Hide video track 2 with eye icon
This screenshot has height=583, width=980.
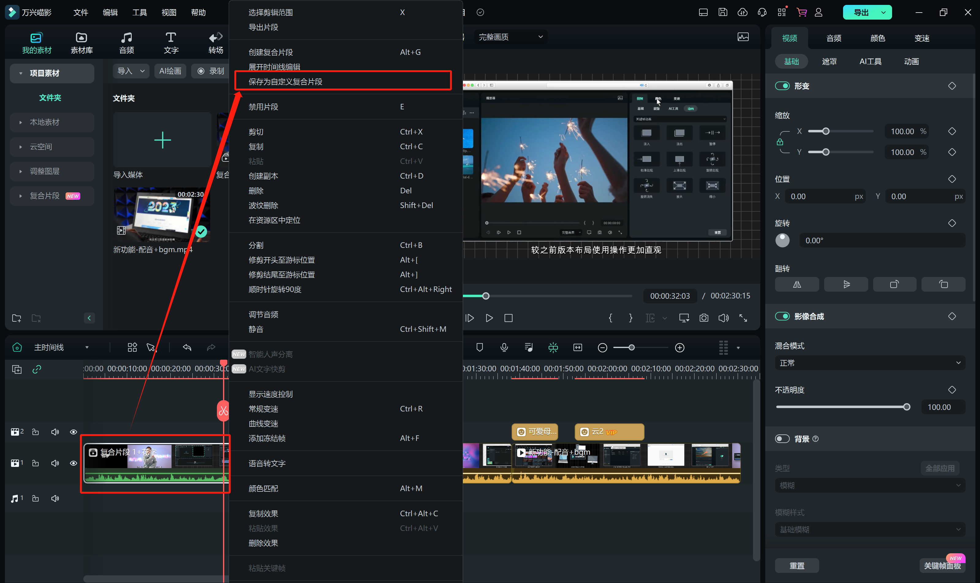point(74,432)
